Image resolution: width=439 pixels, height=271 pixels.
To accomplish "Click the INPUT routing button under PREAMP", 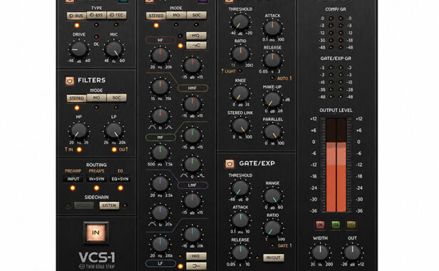I will pos(73,179).
